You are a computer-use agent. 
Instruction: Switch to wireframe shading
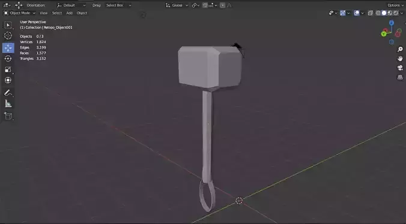coord(378,13)
